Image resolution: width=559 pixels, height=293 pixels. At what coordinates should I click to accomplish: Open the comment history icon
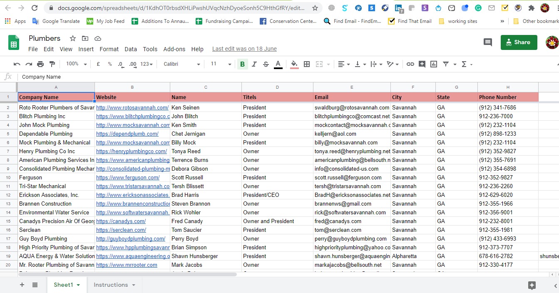click(x=487, y=42)
